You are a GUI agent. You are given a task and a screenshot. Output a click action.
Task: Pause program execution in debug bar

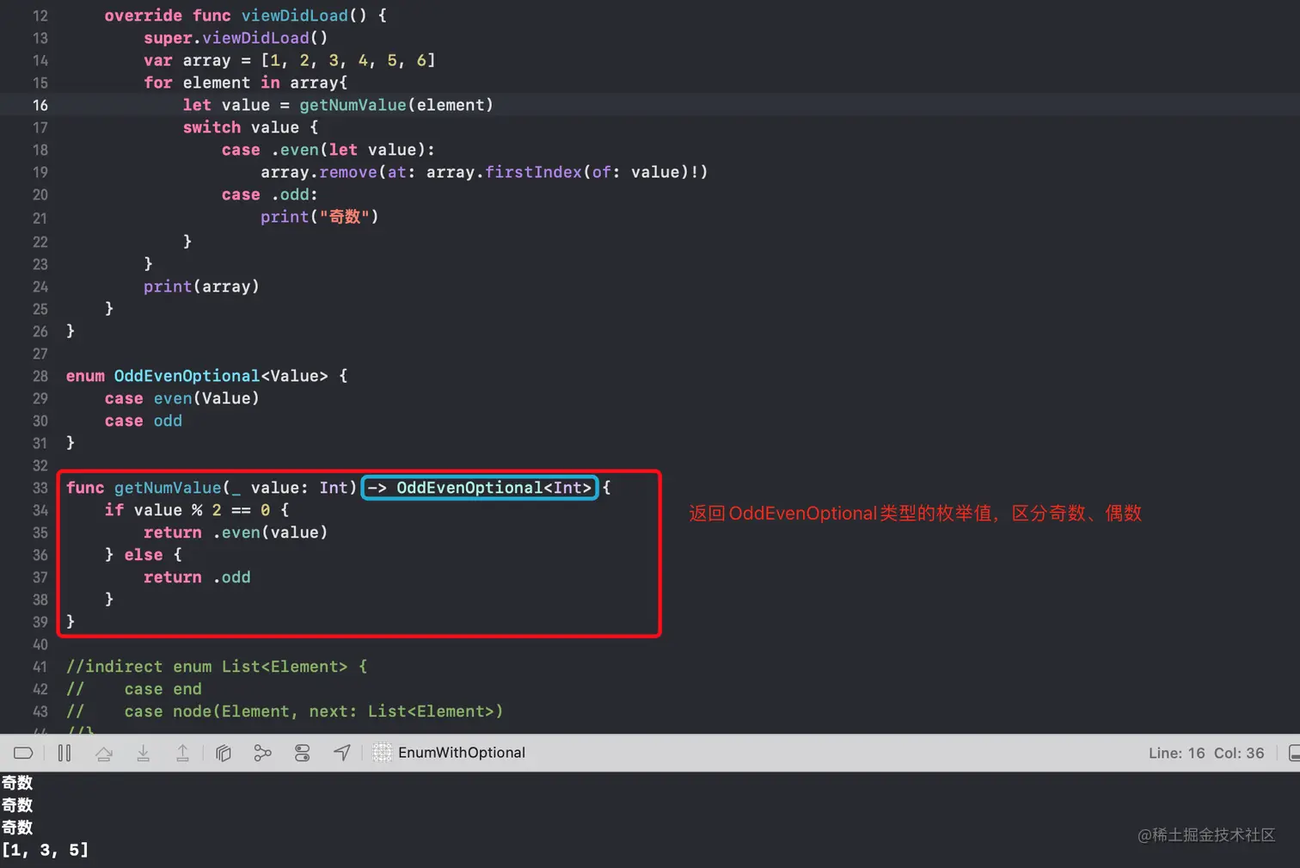click(64, 753)
